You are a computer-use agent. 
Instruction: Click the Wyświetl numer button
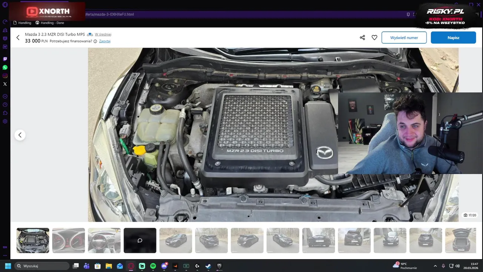point(404,37)
